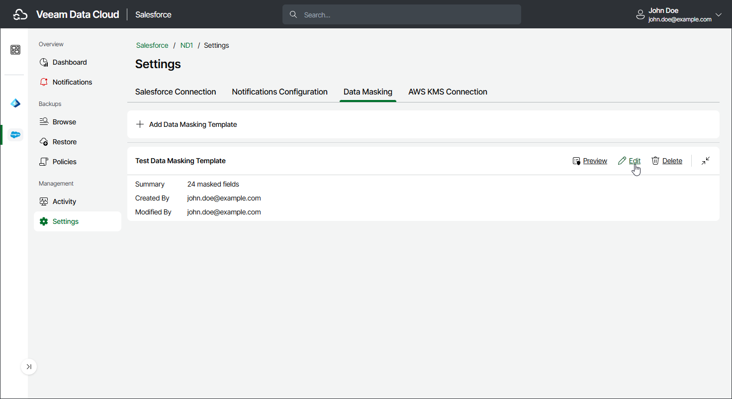The width and height of the screenshot is (732, 399).
Task: Click the Preview link for the template
Action: [595, 161]
